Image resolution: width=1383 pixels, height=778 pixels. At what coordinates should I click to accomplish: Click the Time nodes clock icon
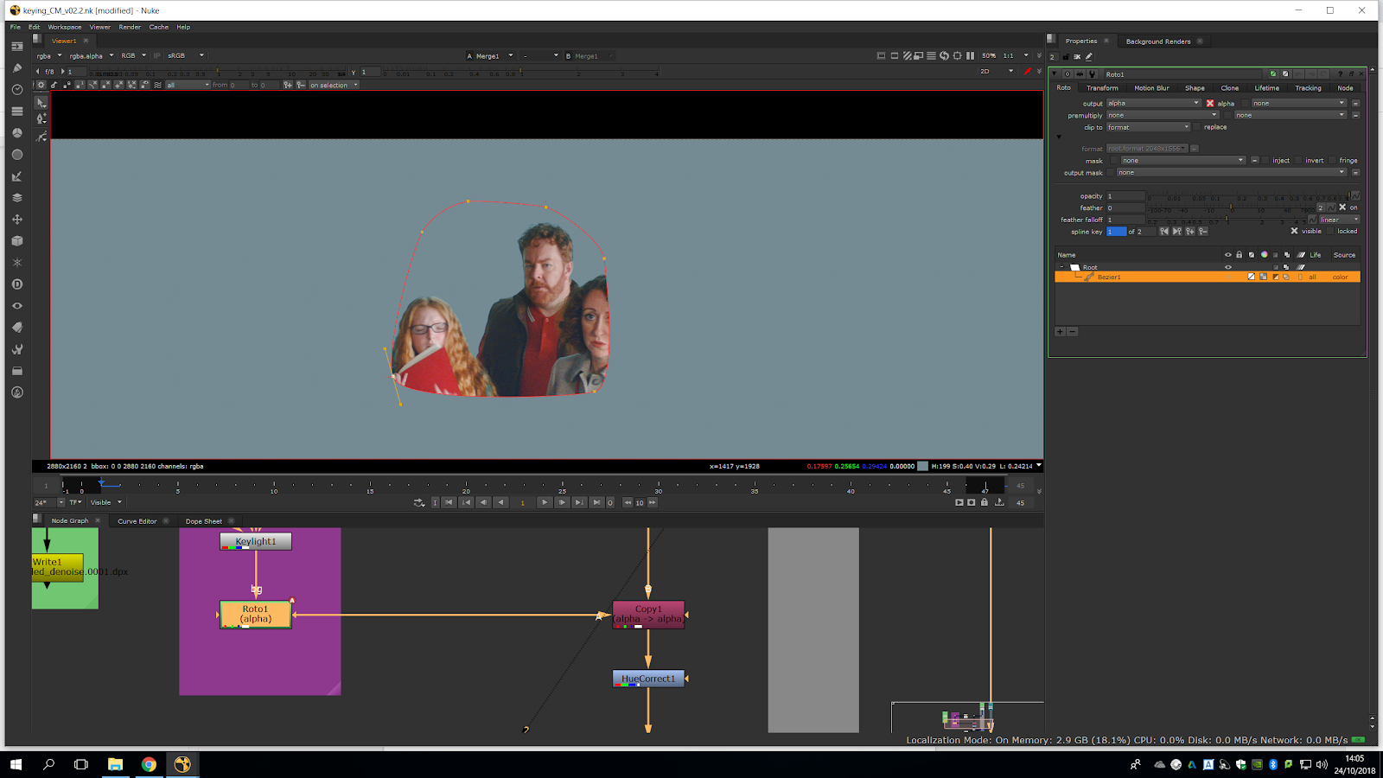pos(16,90)
